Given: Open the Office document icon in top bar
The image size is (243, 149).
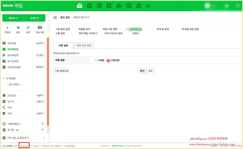Looking at the screenshot, I should (x=128, y=5).
